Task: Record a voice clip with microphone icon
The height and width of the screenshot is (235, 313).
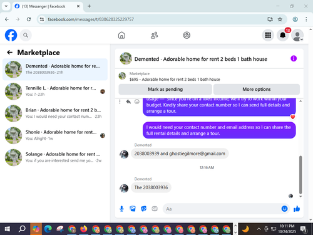Action: 121,209
